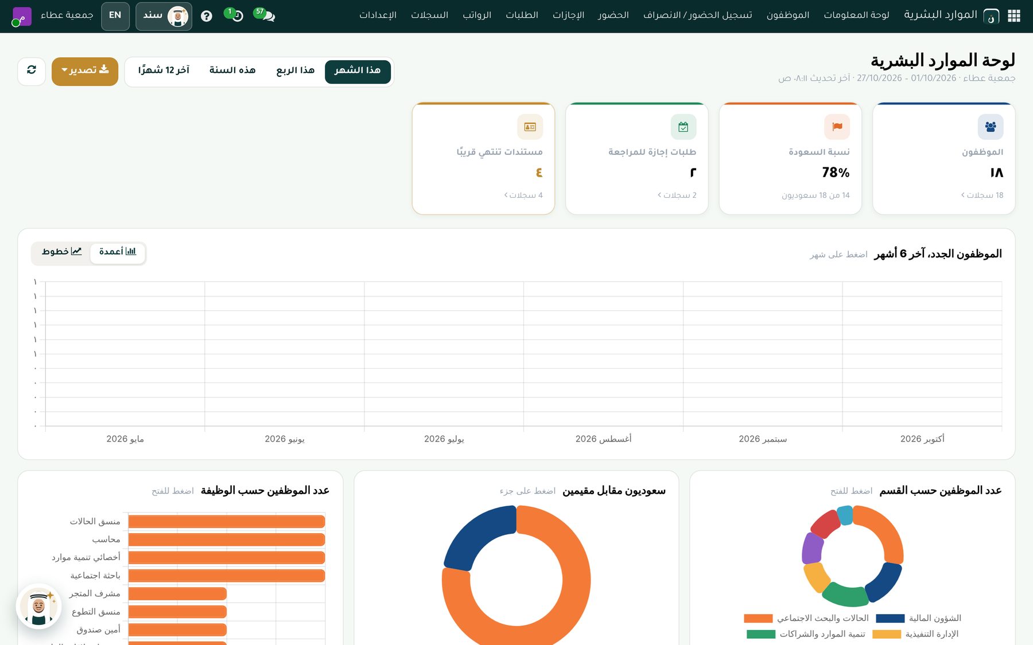
Task: Click the '14 من 18 سعوديون' text
Action: [x=815, y=196]
